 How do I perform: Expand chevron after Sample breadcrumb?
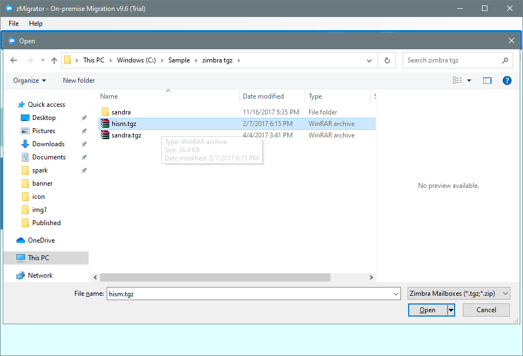[x=196, y=60]
